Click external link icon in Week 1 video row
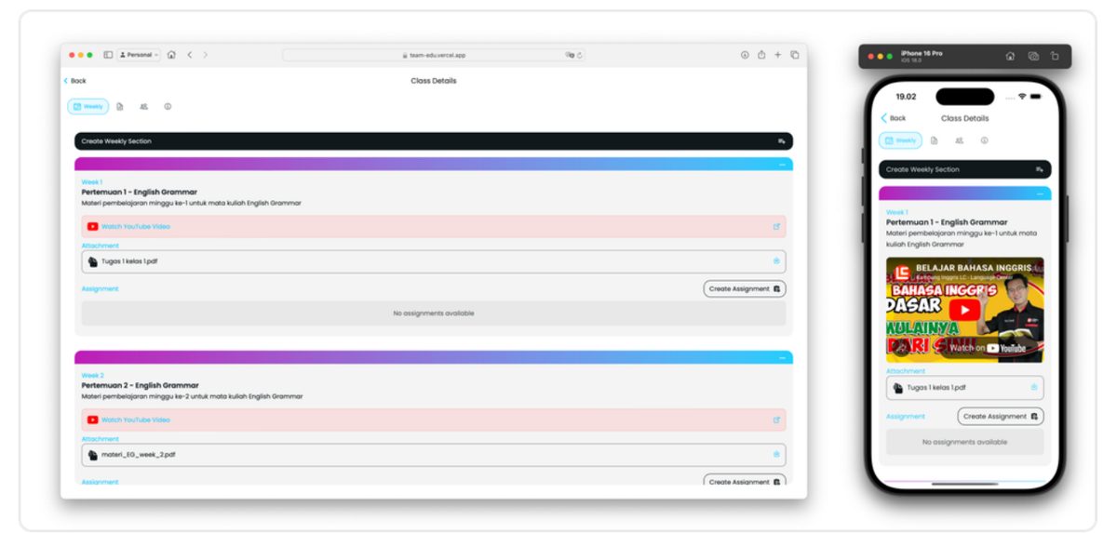 pos(776,226)
